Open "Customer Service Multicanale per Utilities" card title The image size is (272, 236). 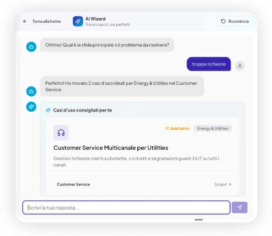(x=111, y=148)
